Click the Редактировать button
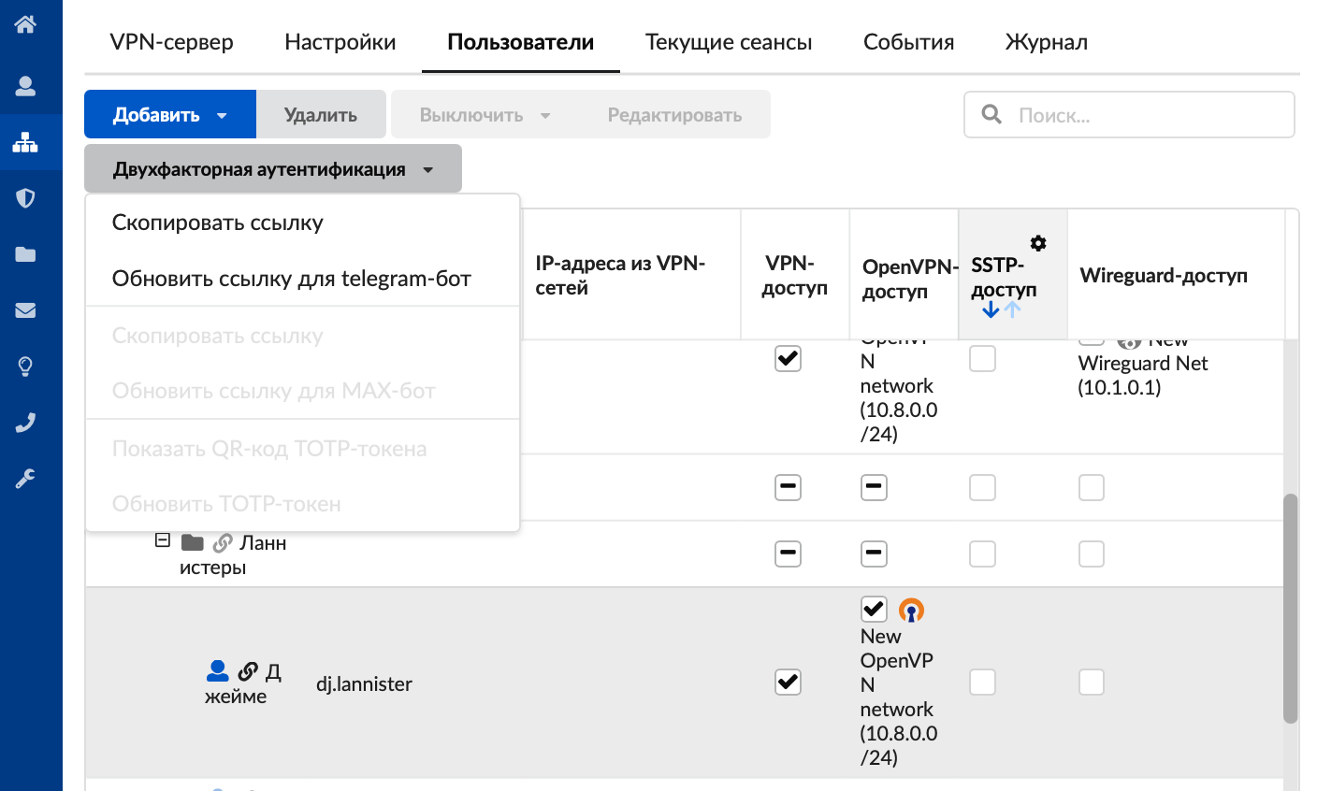Image resolution: width=1317 pixels, height=791 pixels. coord(674,114)
